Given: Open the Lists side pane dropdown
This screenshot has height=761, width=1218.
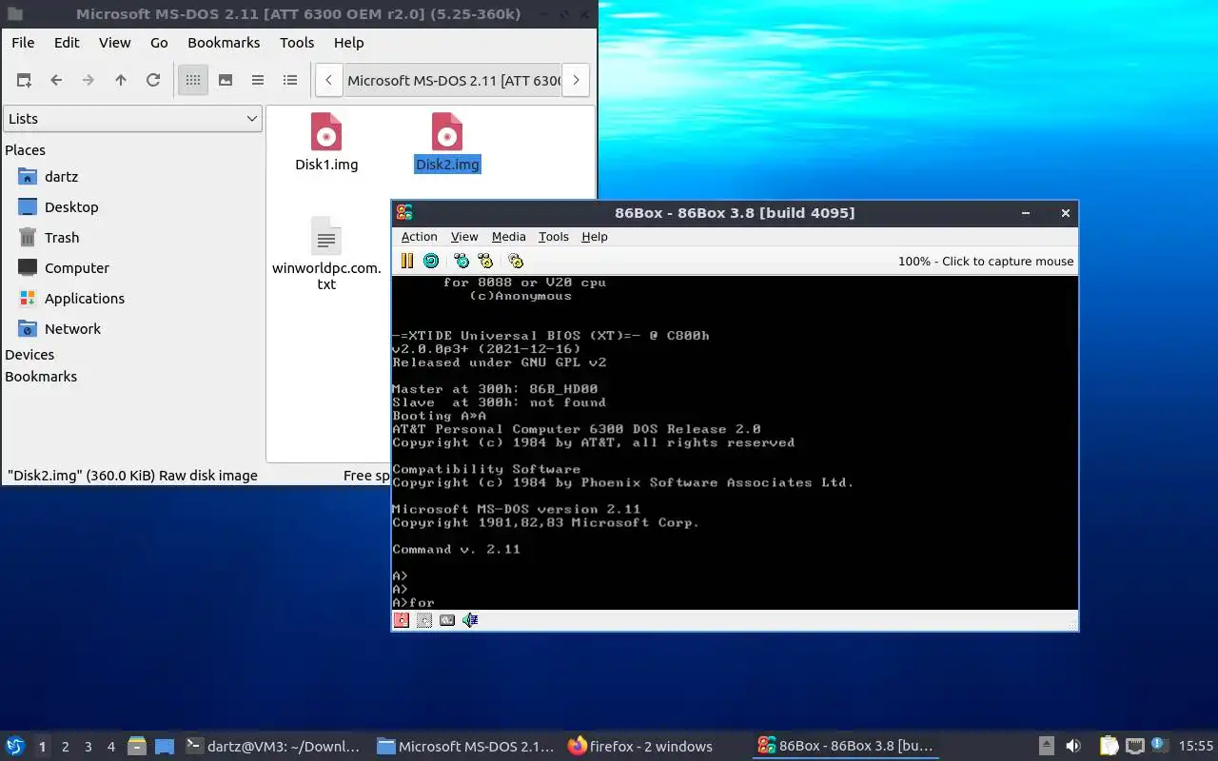Looking at the screenshot, I should click(132, 119).
